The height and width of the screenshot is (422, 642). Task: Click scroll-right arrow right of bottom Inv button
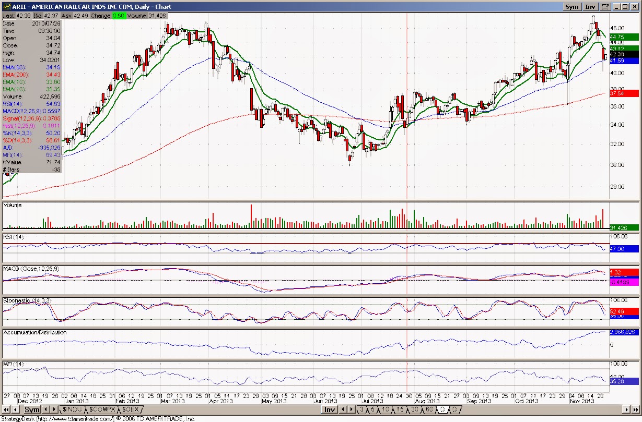click(351, 409)
